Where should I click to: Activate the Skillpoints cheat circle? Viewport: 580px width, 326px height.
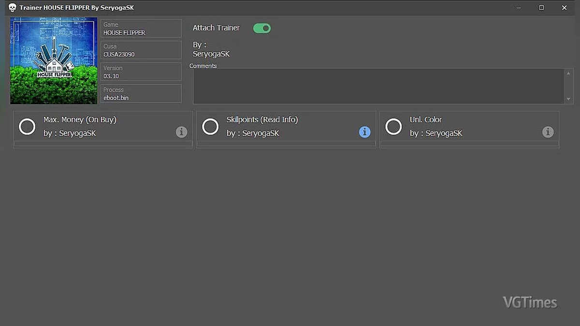click(210, 127)
